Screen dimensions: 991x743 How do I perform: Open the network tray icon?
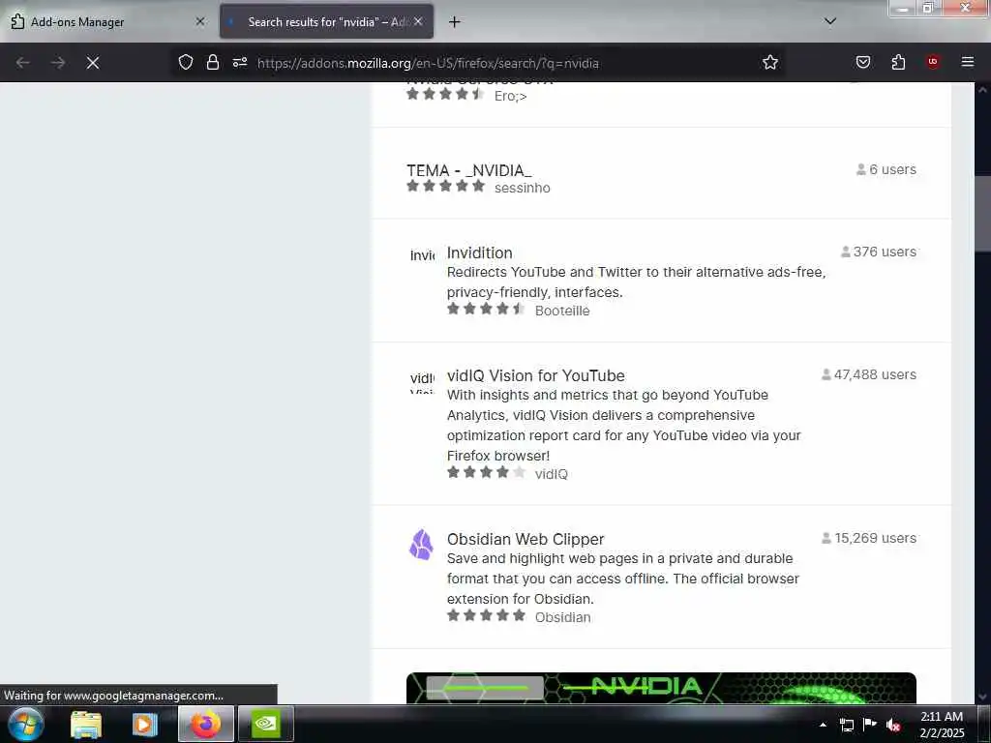point(846,725)
